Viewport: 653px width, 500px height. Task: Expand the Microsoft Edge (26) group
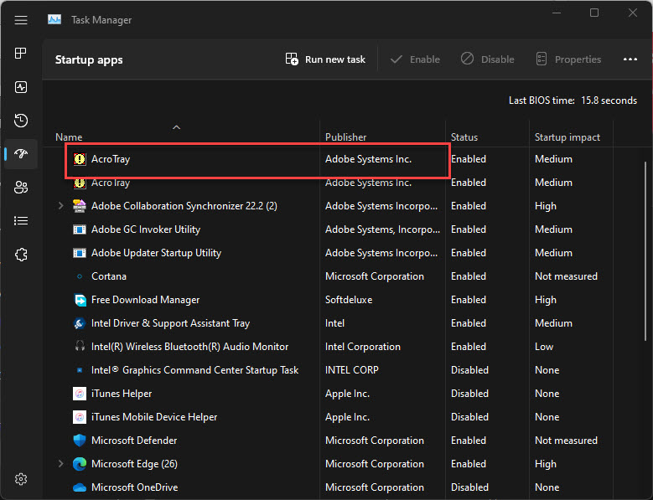pyautogui.click(x=61, y=463)
